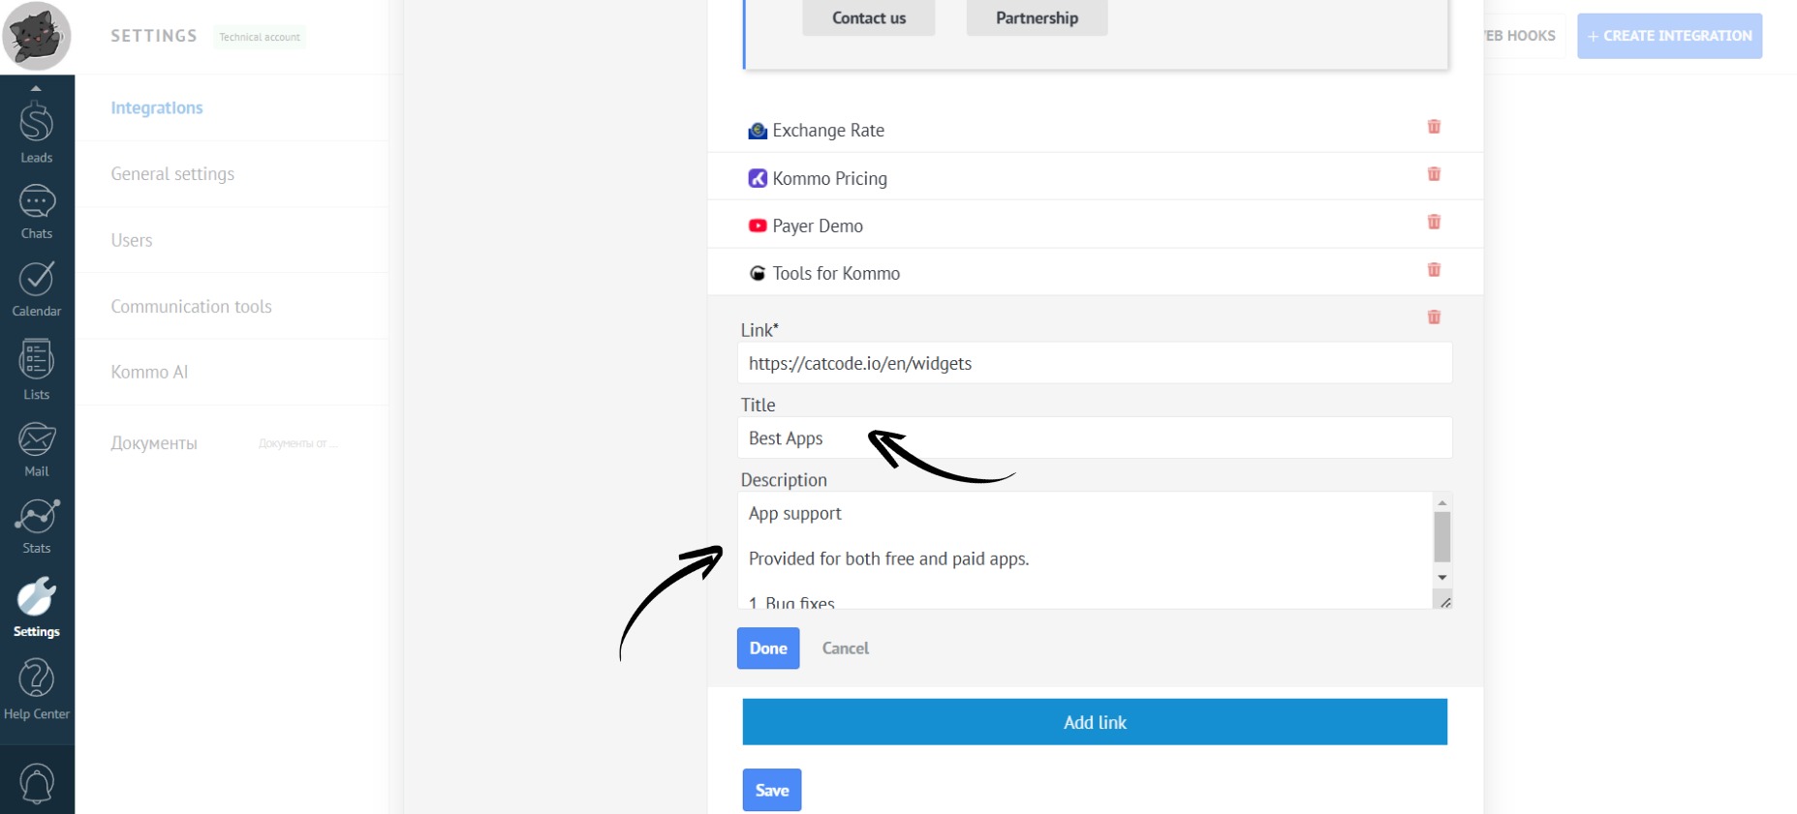Click the Link URL input field
The image size is (1797, 814).
(1095, 364)
